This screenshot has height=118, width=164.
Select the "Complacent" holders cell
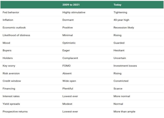[70, 58]
